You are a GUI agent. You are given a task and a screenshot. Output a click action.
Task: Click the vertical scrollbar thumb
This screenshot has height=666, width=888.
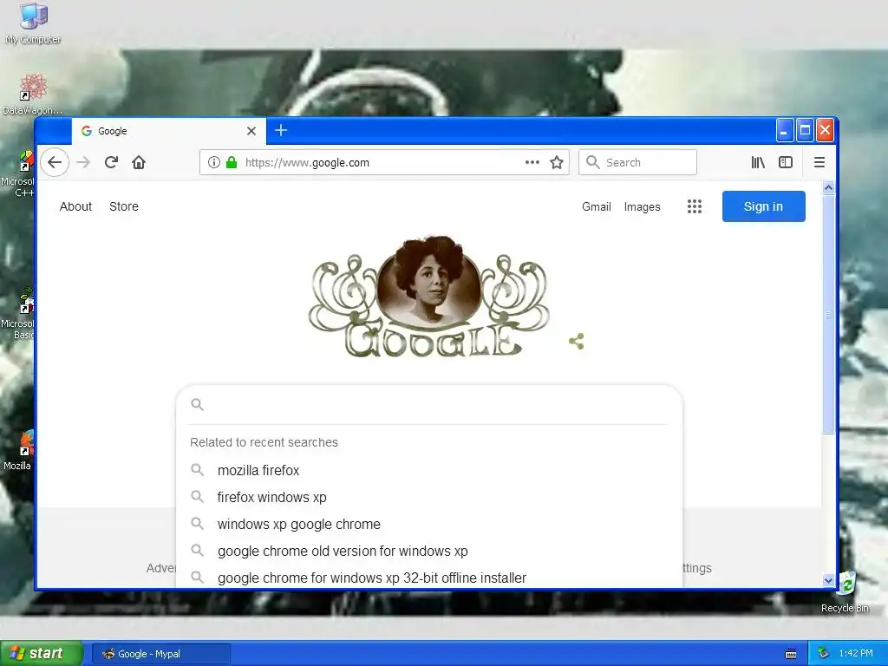click(x=828, y=314)
